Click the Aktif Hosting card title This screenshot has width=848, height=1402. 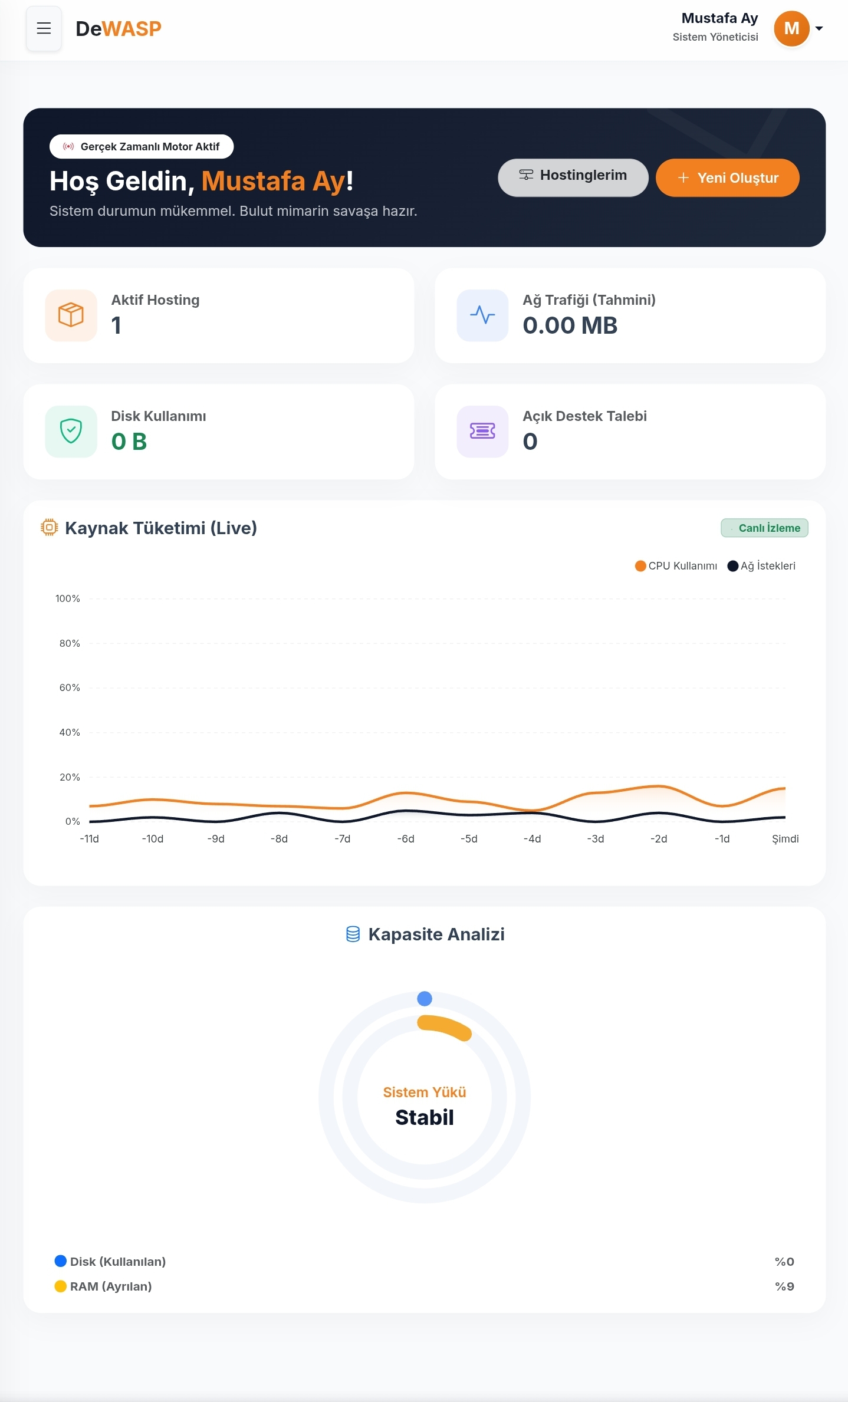[155, 300]
